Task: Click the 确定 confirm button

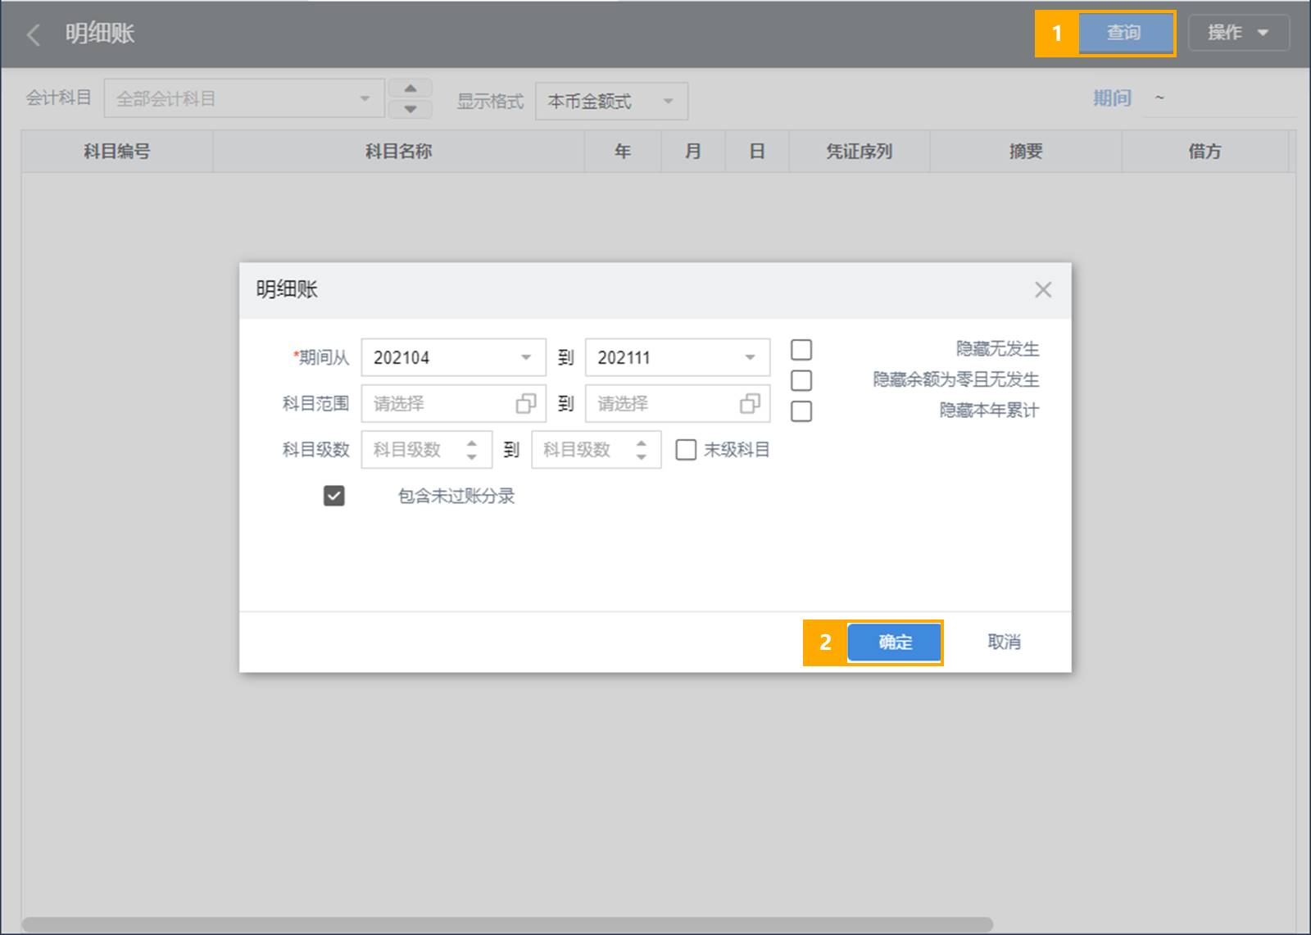Action: pyautogui.click(x=894, y=642)
